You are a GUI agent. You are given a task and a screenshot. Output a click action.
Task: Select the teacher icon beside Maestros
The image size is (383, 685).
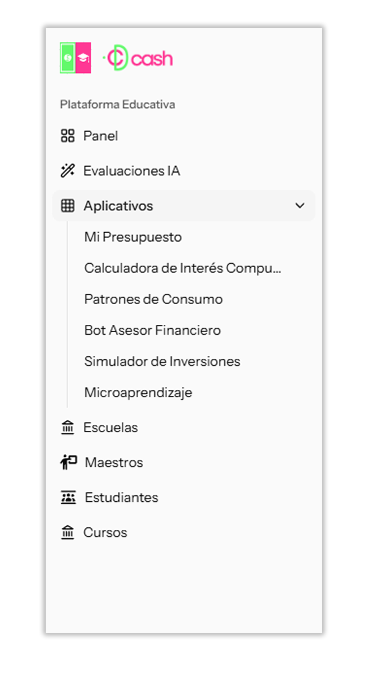68,462
